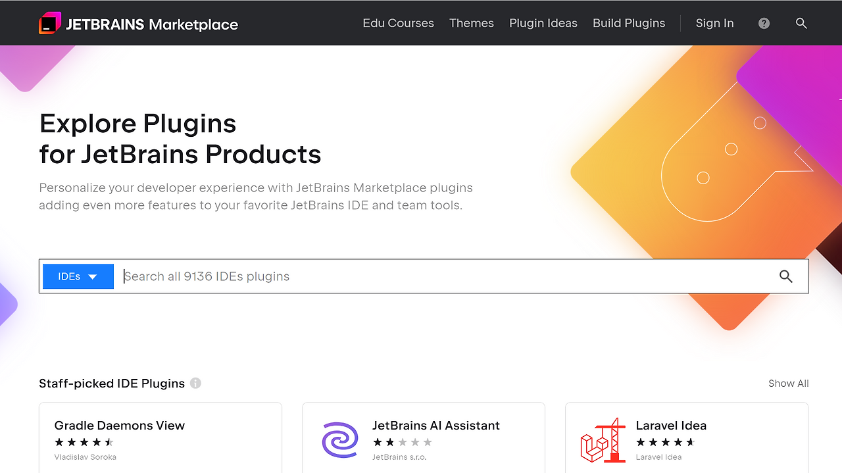The width and height of the screenshot is (842, 473).
Task: Click the vendor name Vladislav Soroka
Action: click(86, 457)
